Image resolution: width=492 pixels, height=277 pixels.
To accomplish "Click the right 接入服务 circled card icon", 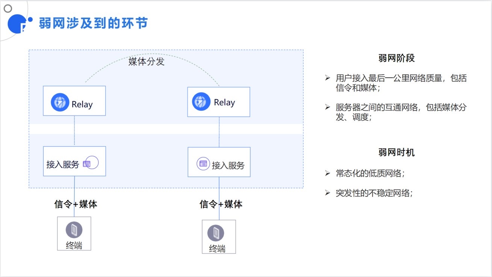I will (x=203, y=163).
